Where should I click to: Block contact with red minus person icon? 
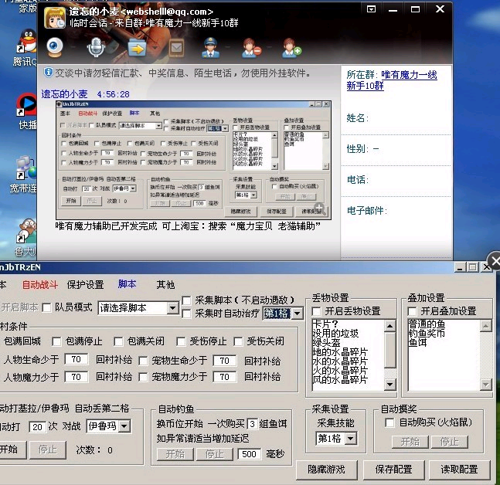pos(252,48)
